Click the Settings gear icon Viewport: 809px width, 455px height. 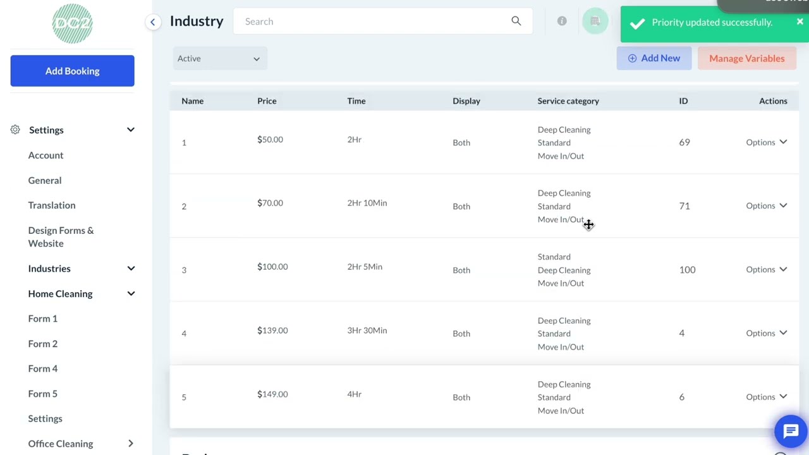click(15, 130)
